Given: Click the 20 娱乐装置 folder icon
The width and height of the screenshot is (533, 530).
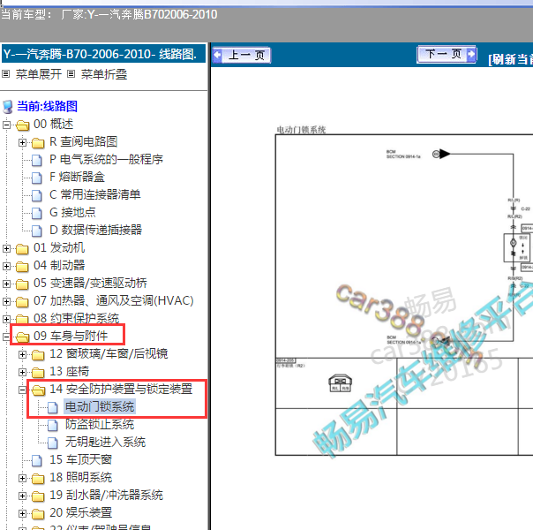Looking at the screenshot, I should click(x=38, y=514).
